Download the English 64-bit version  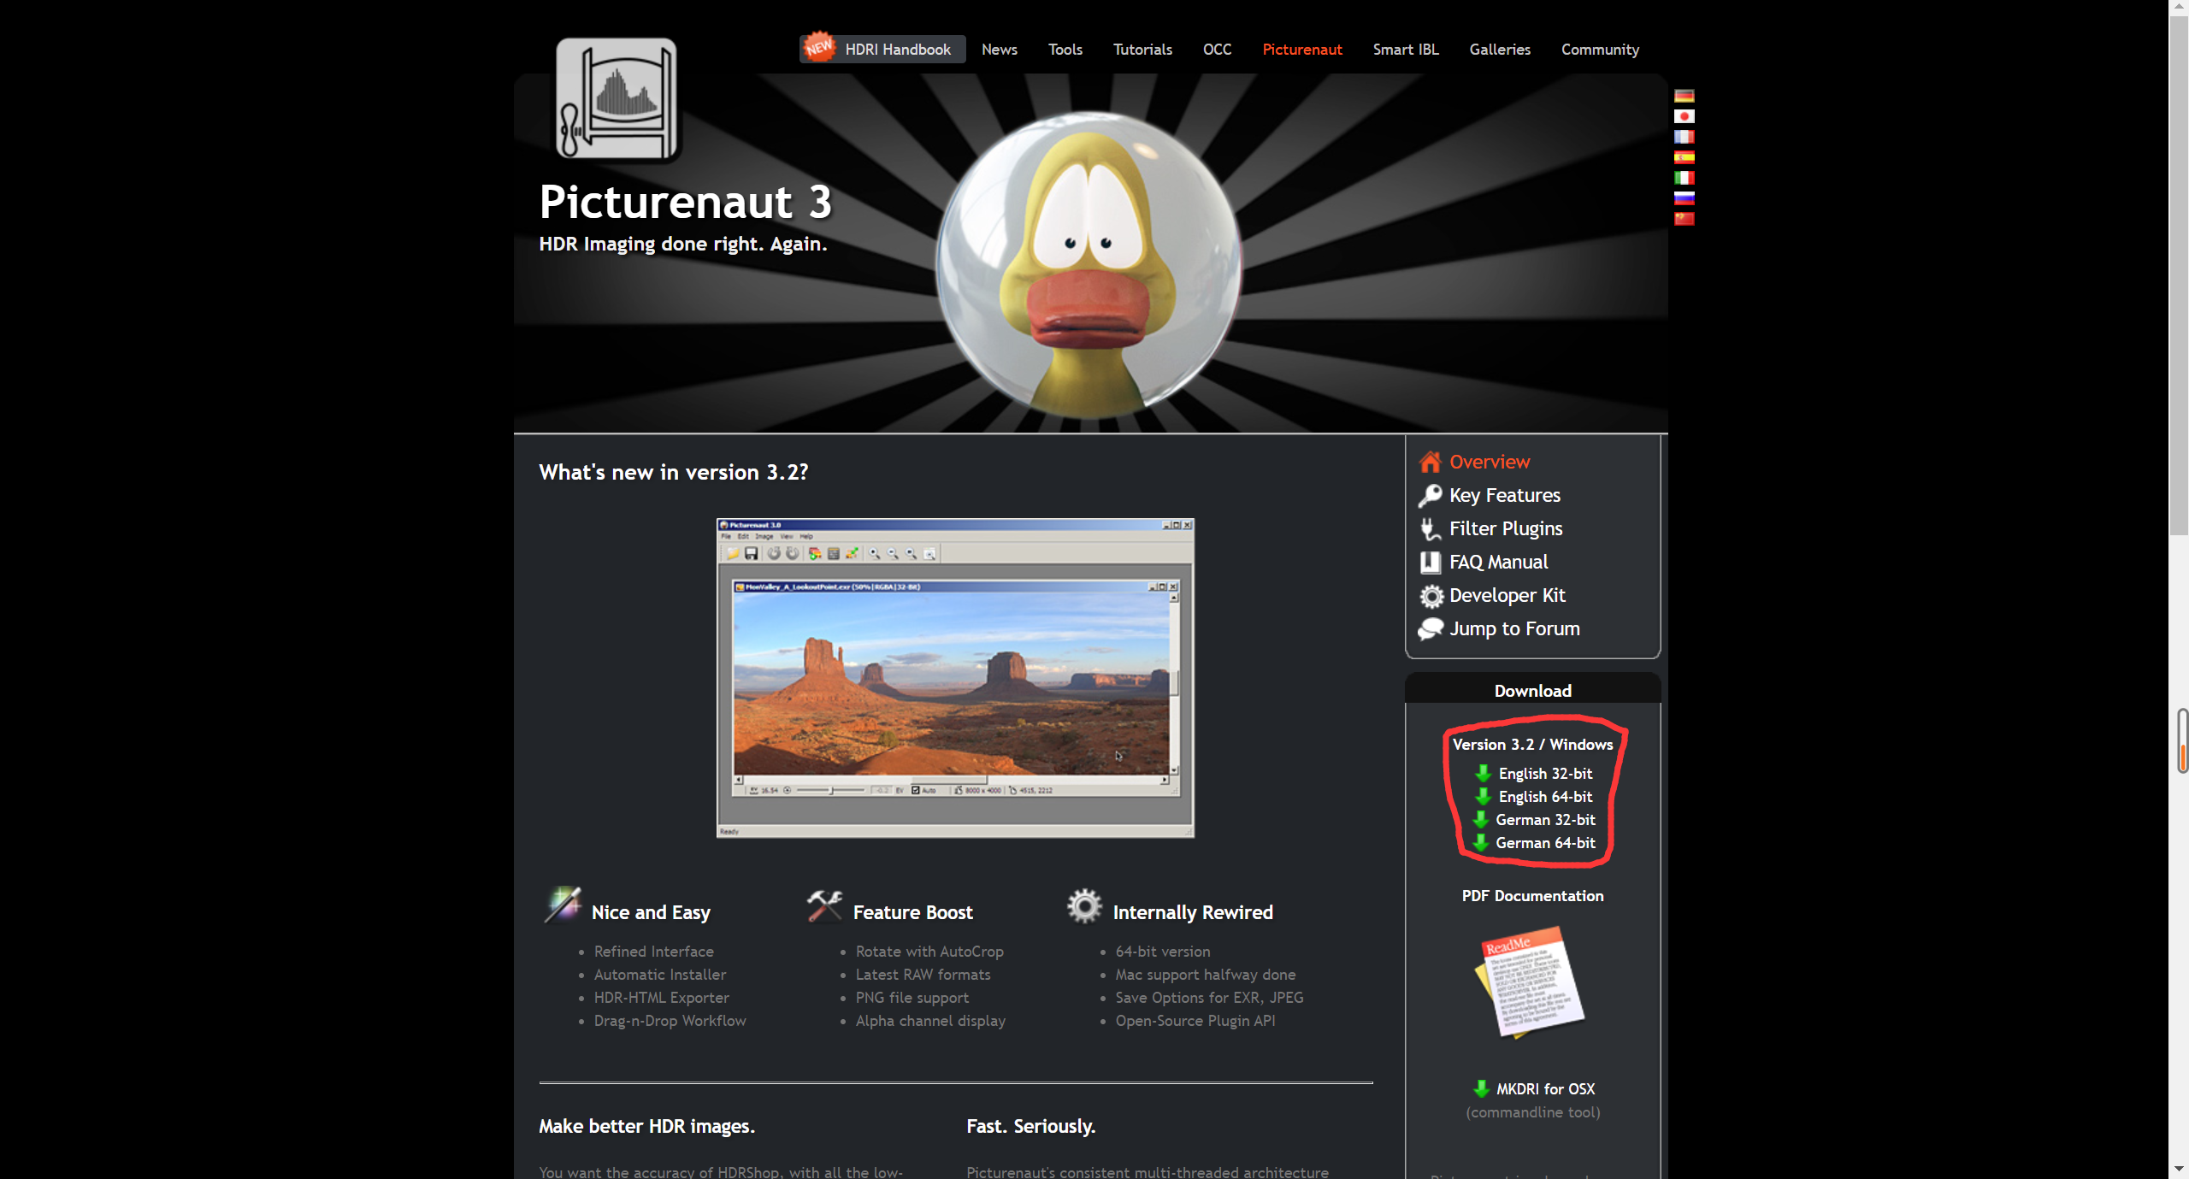pos(1544,797)
